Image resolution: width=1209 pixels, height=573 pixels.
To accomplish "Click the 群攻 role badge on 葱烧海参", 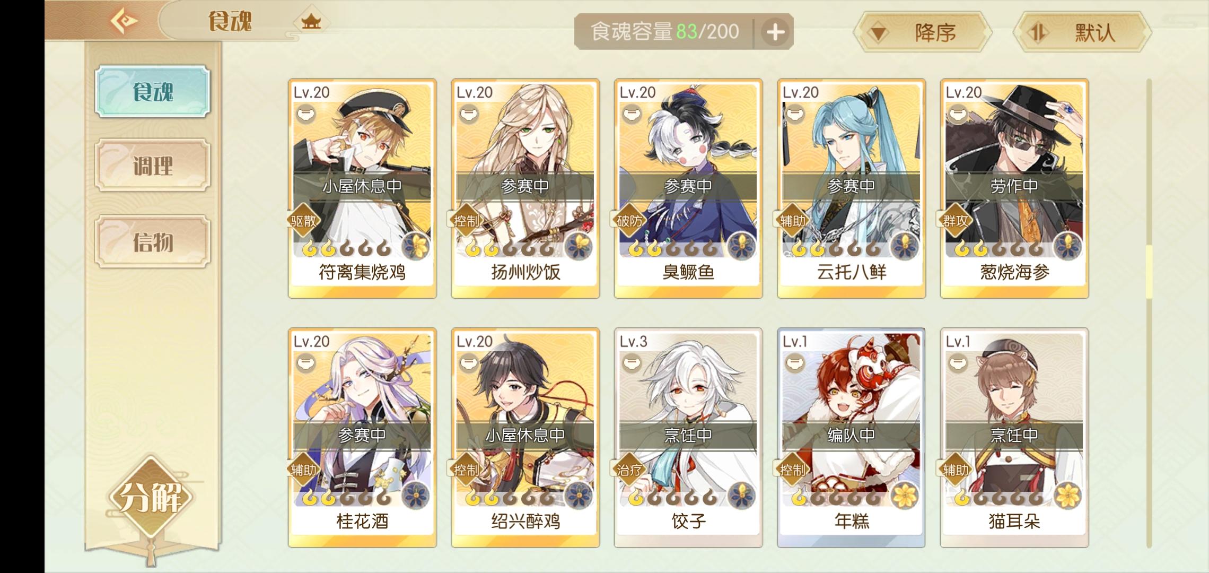I will (x=956, y=221).
